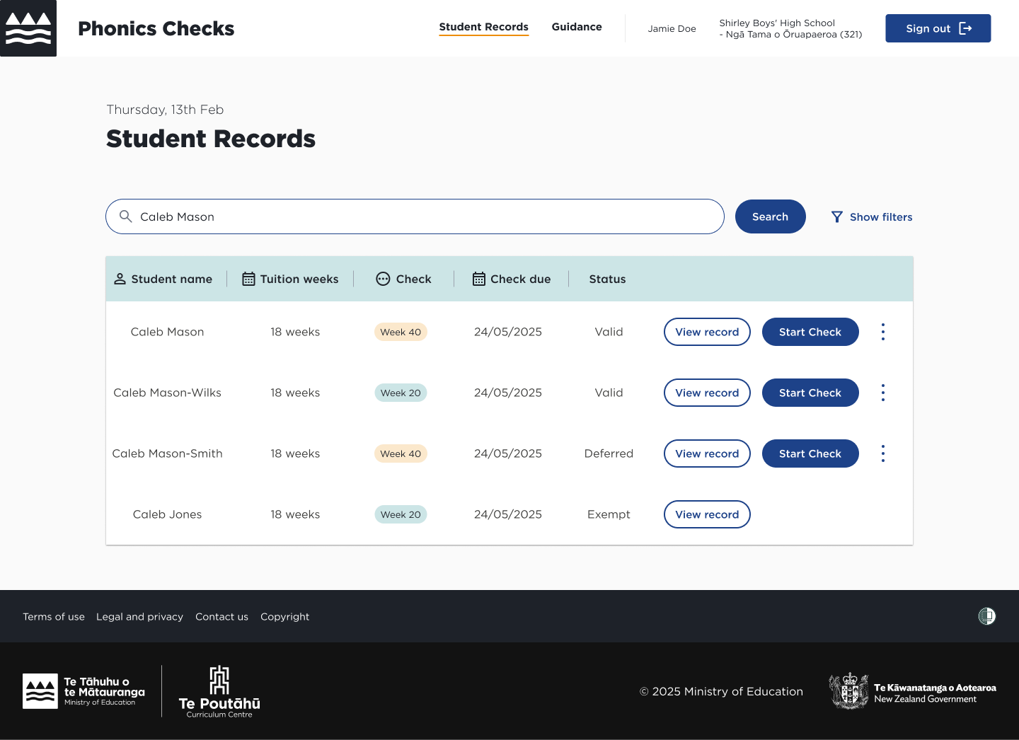The image size is (1019, 740).
Task: Click the Caleb Mason search input field
Action: pos(425,216)
